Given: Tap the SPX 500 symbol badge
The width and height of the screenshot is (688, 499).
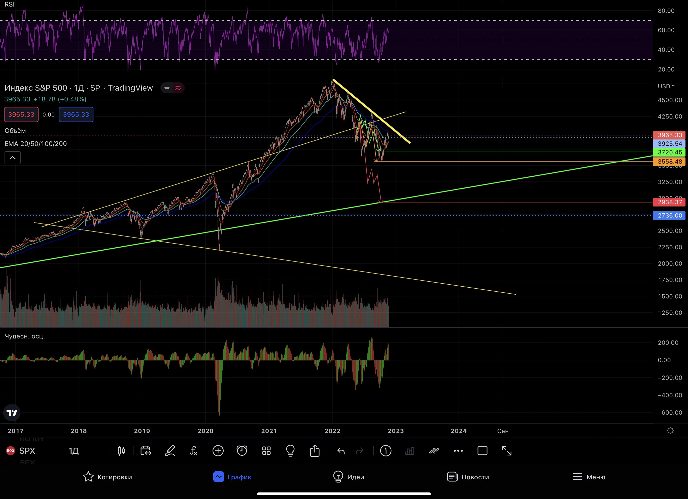Looking at the screenshot, I should click(x=11, y=451).
